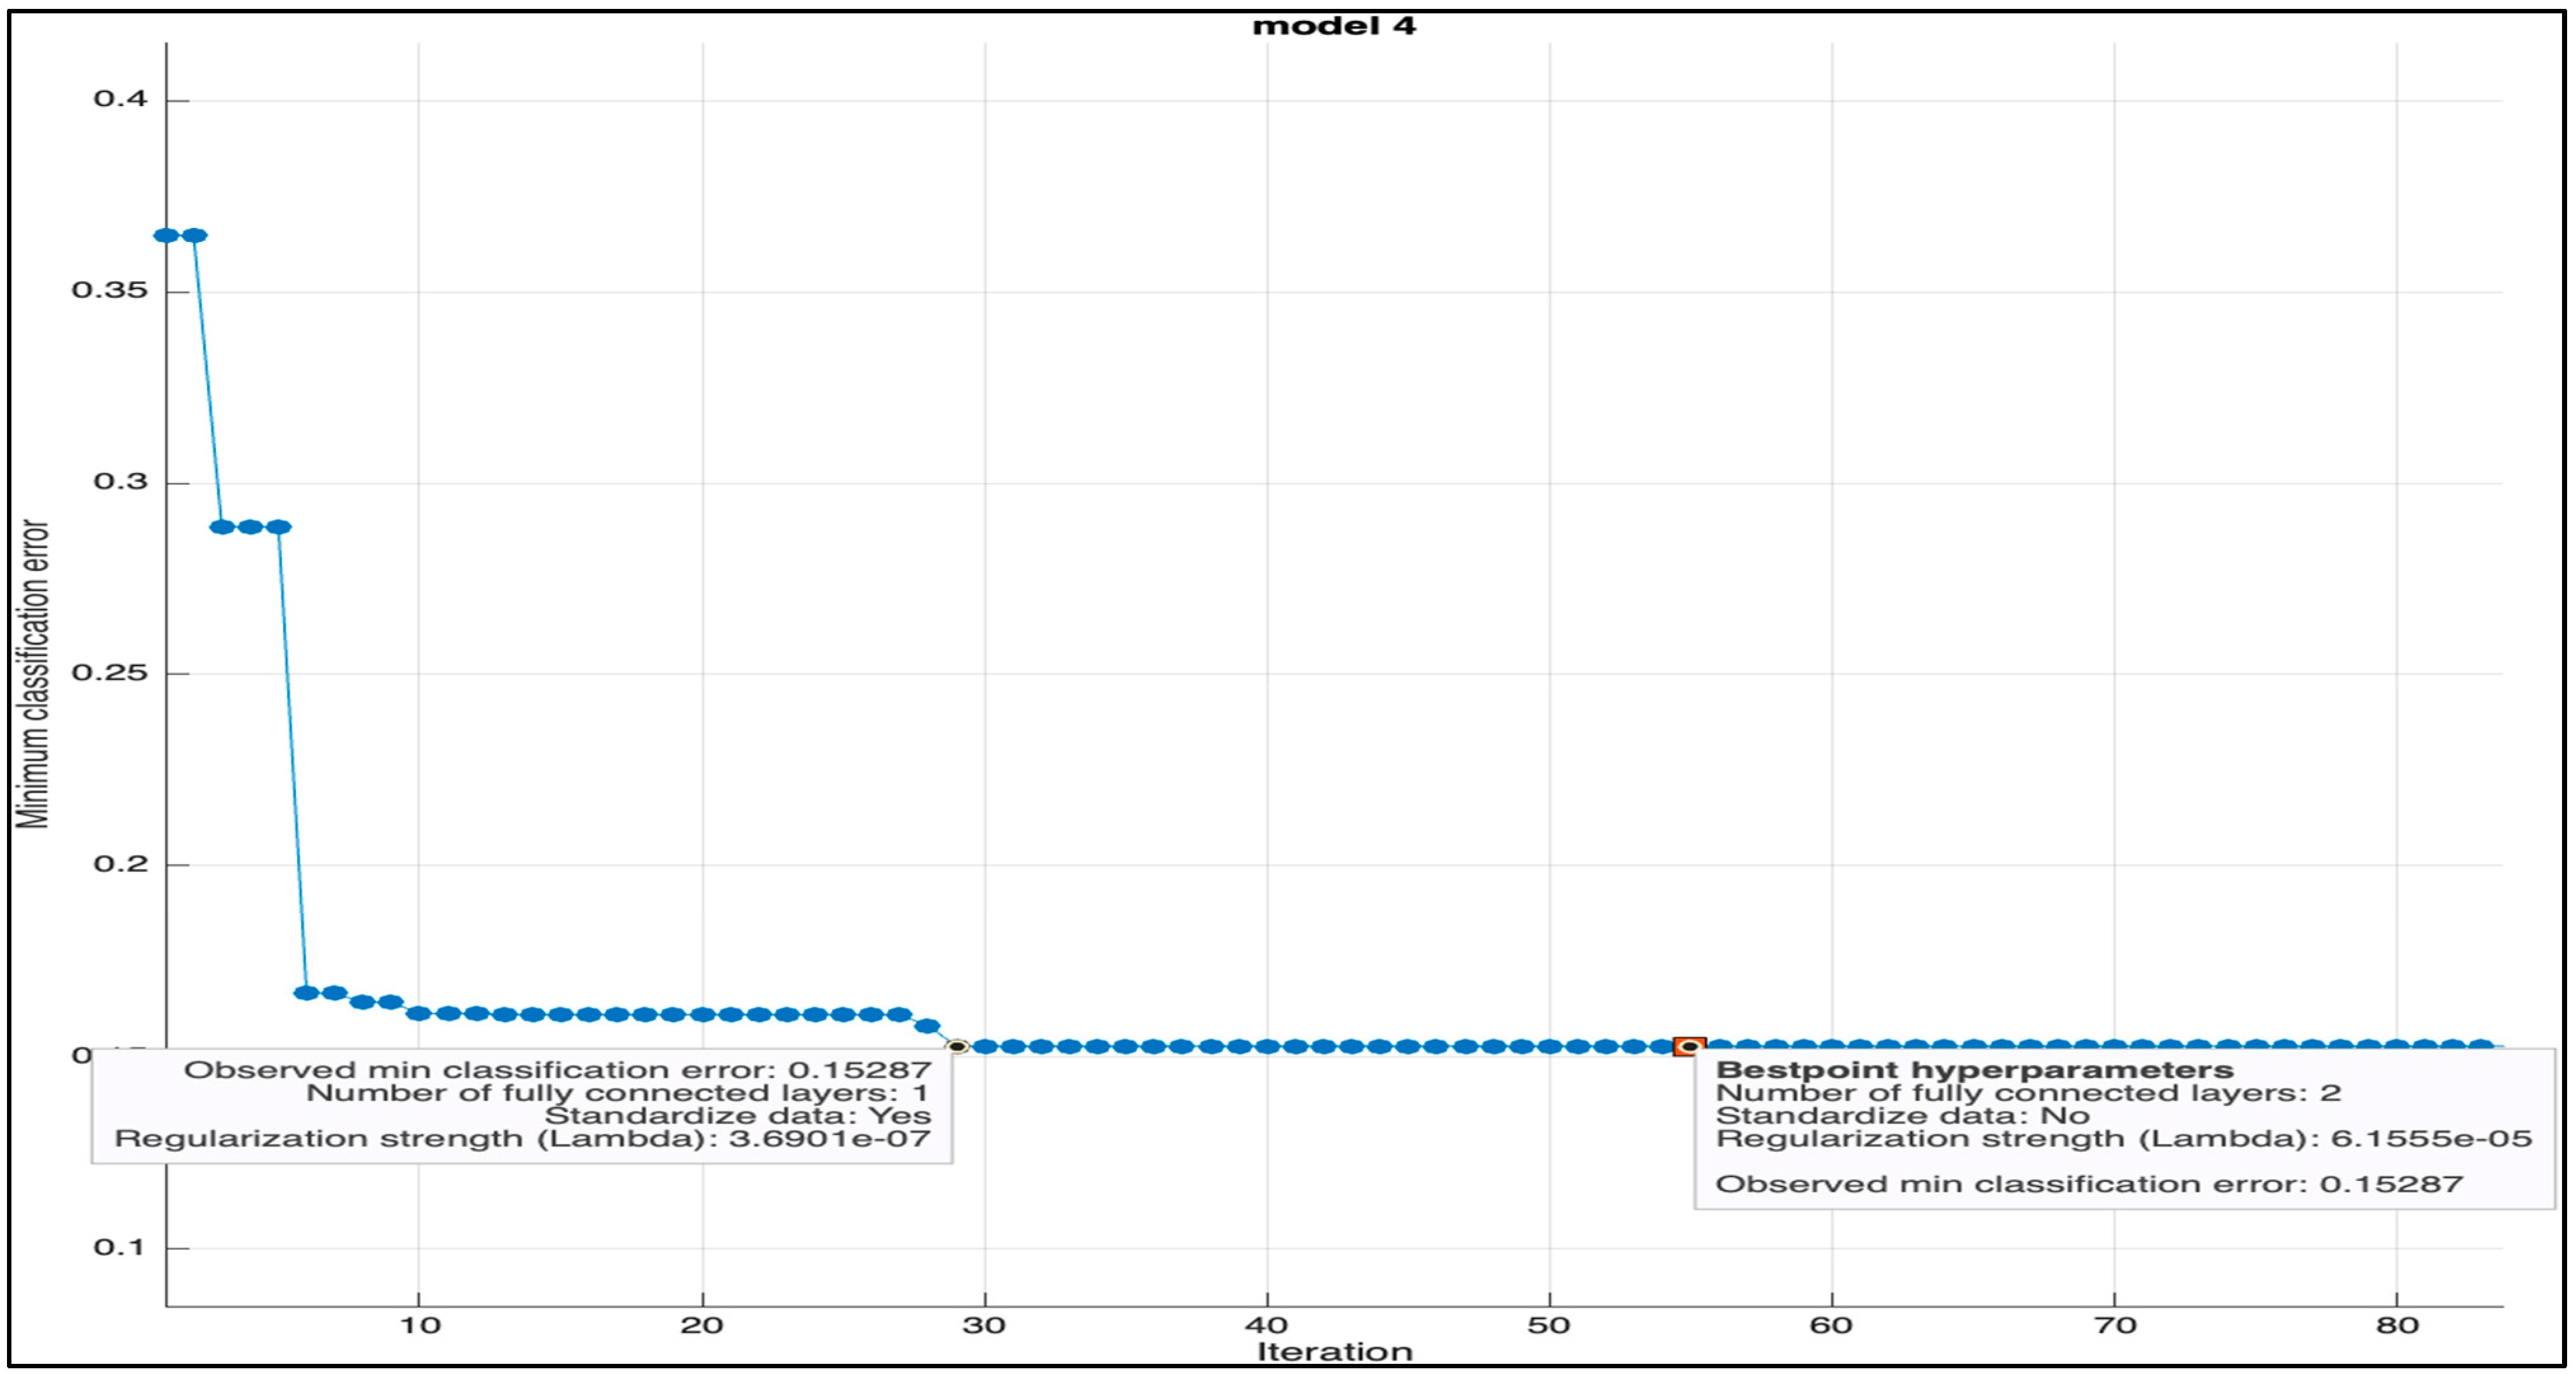Click 'Standardize data: No' tooltip line

1902,1116
